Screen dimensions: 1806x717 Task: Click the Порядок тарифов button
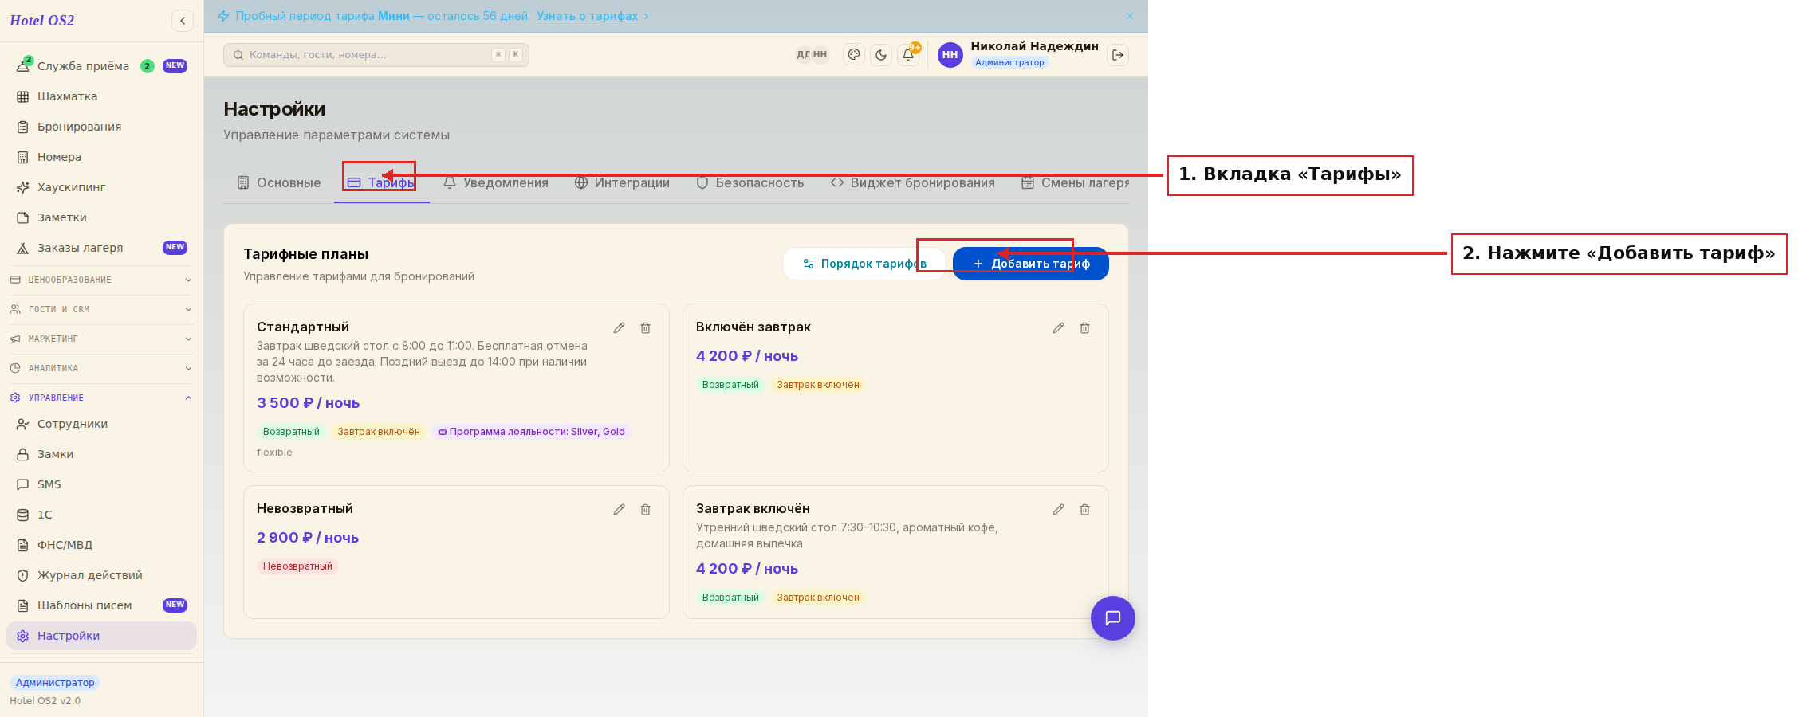pos(864,264)
